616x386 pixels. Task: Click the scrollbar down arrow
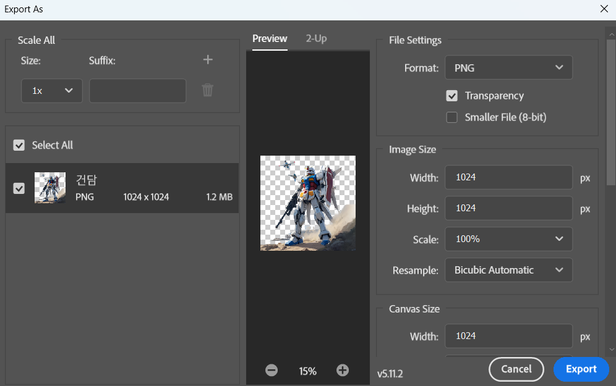click(611, 349)
